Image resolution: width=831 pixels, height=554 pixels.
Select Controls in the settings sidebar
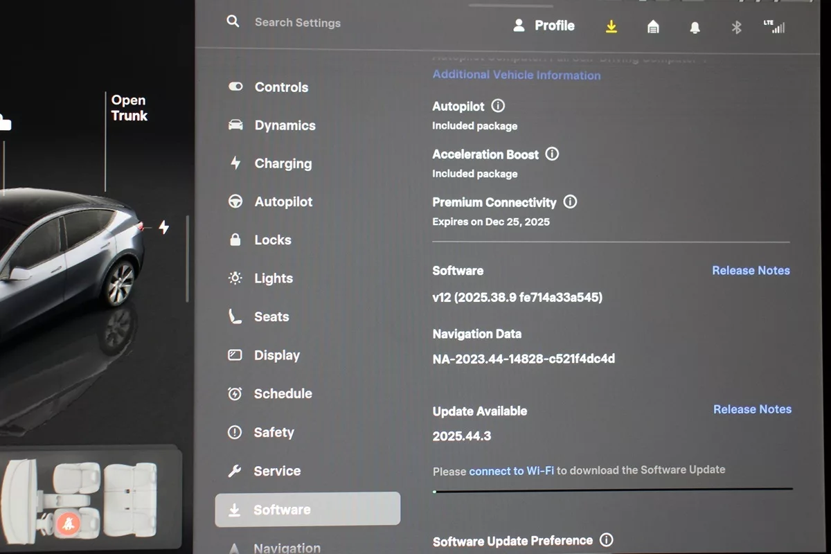click(281, 87)
